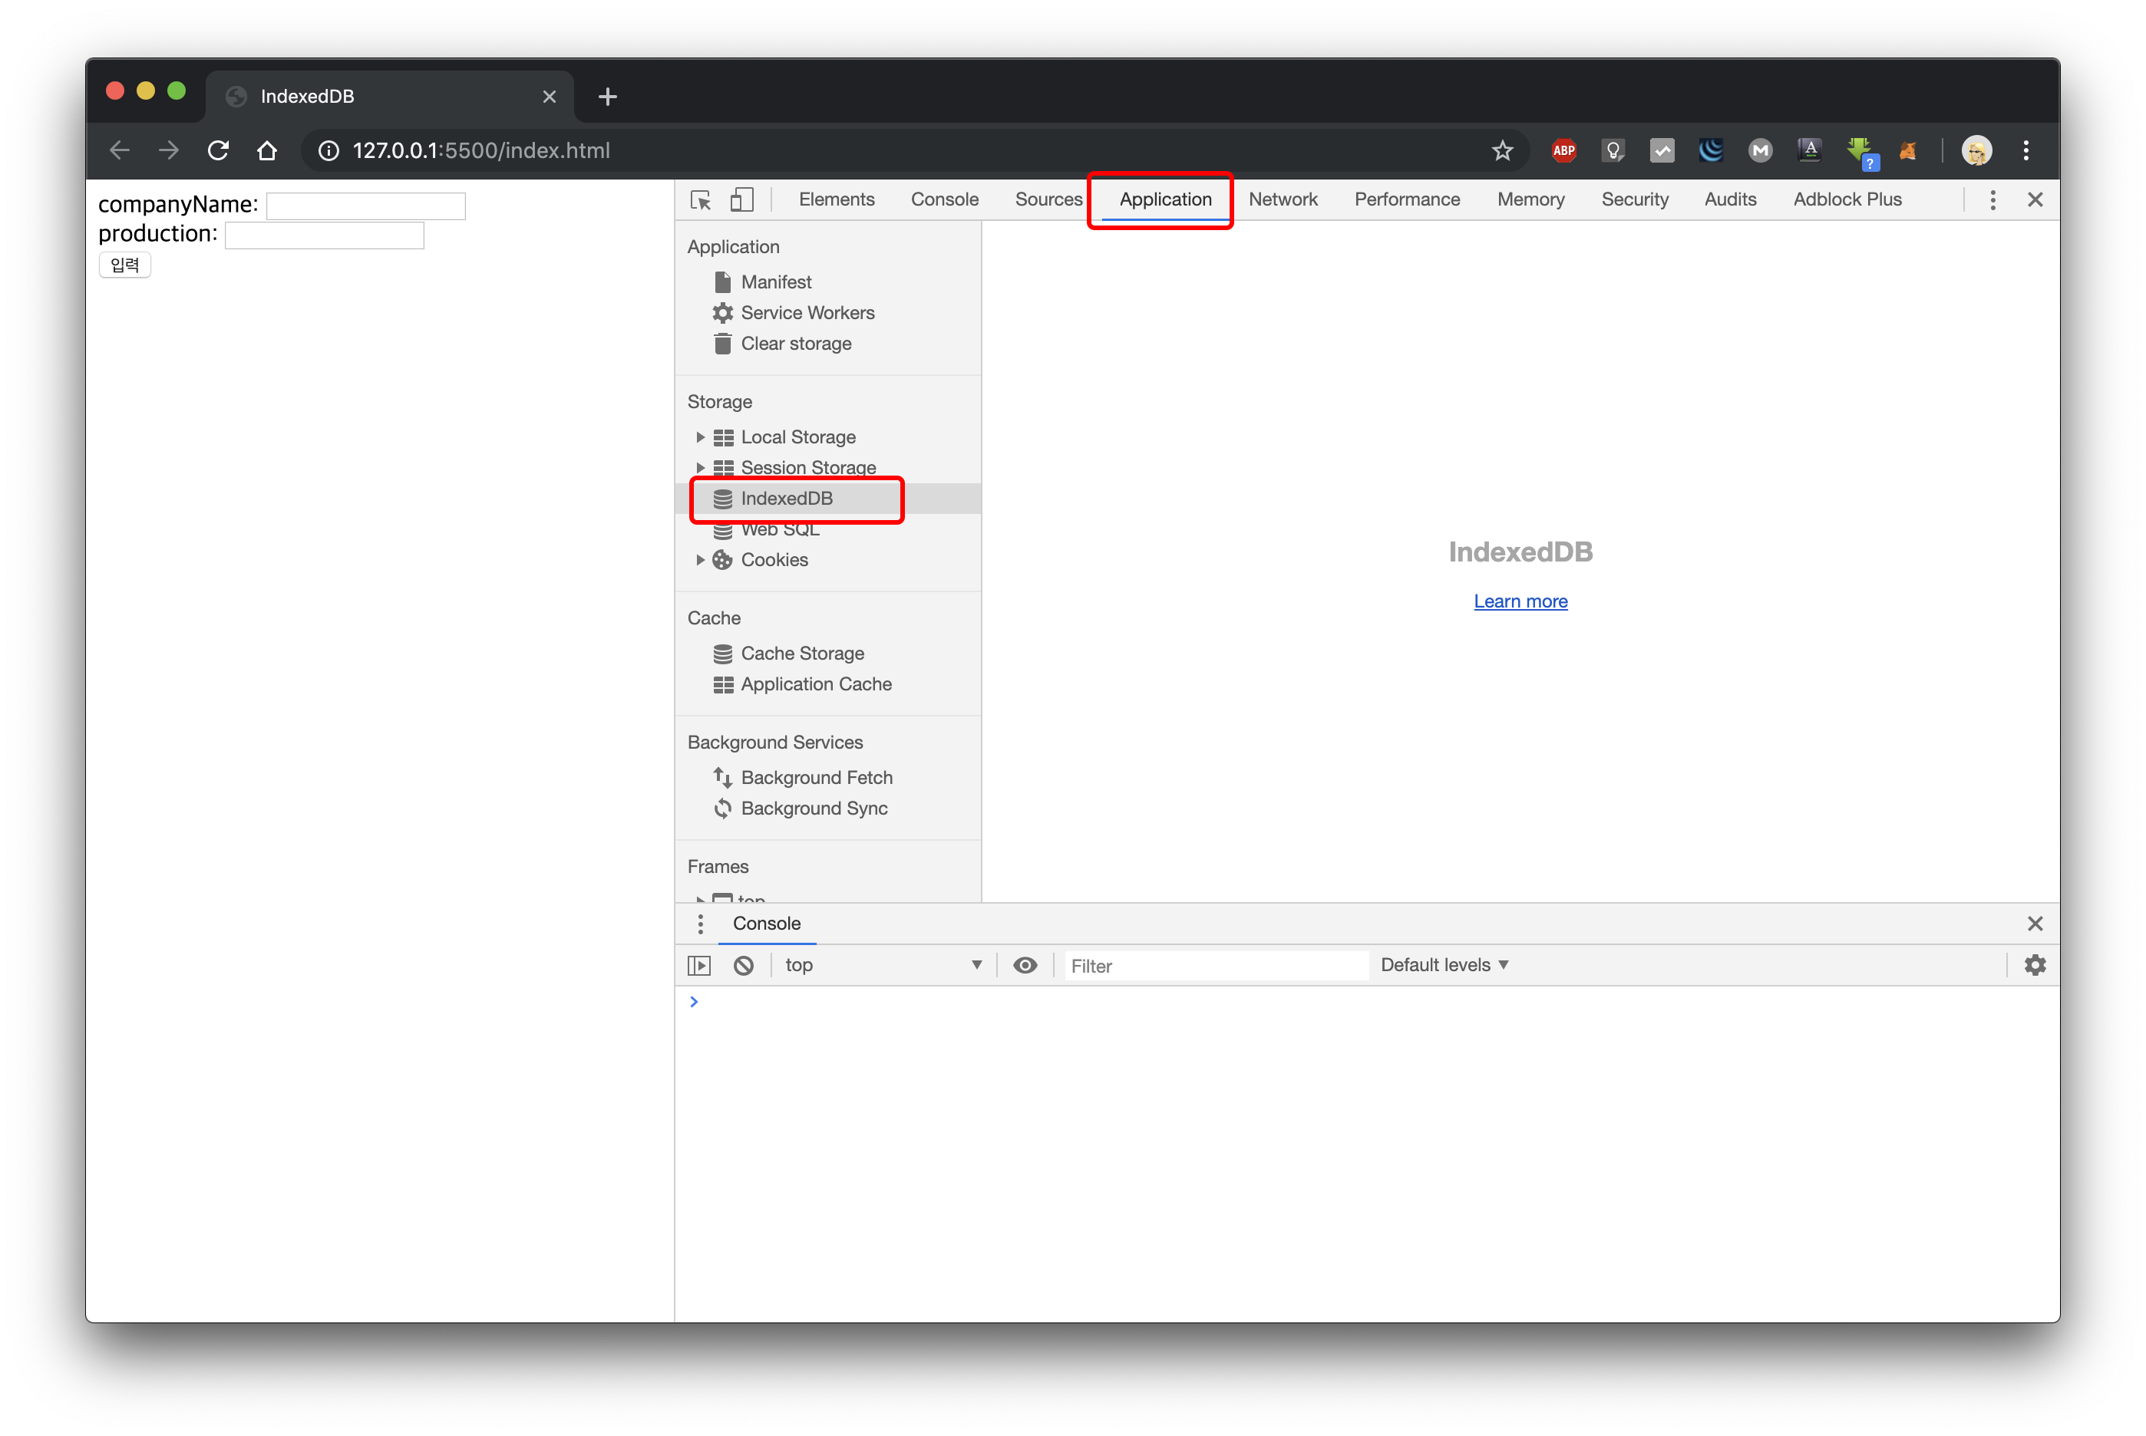Click the live expression eye icon
2146x1436 pixels.
1025,965
